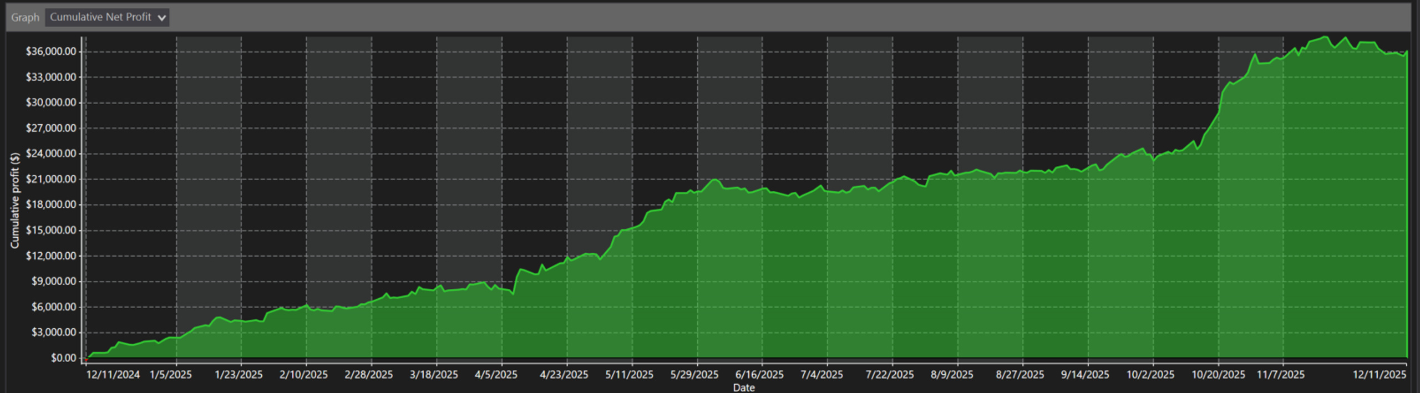
Task: Click the 9/14/2025 date label
Action: (1085, 375)
